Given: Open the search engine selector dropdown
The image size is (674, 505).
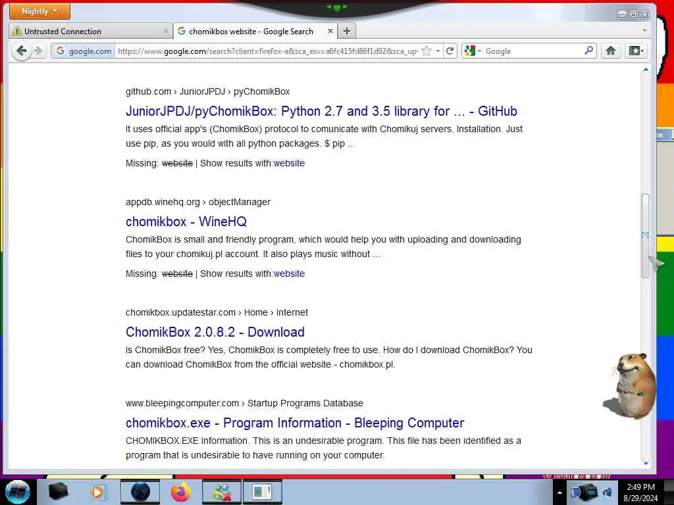Looking at the screenshot, I should pos(473,51).
